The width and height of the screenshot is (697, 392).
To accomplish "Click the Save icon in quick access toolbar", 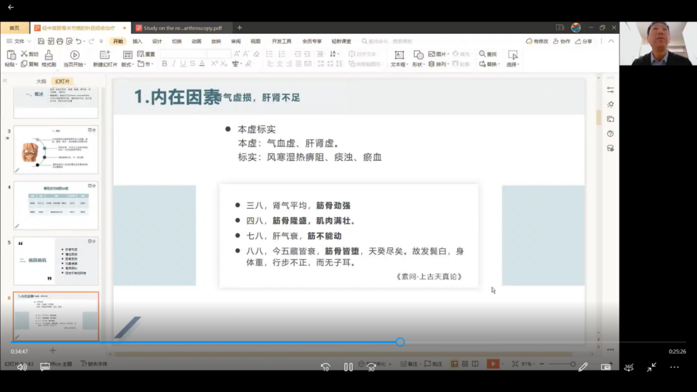I will click(x=41, y=41).
